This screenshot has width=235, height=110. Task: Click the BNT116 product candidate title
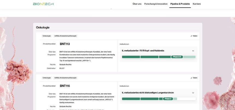65,86
